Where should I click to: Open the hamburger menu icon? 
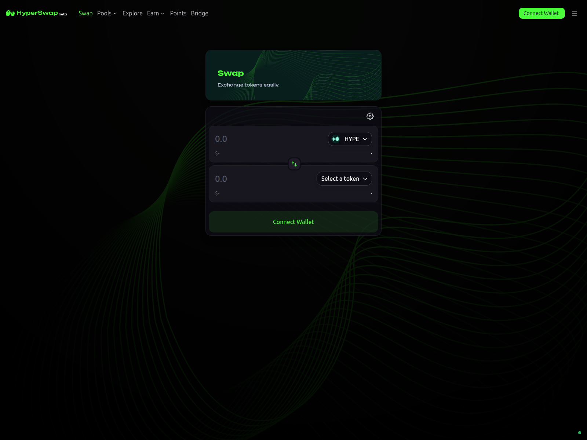point(575,14)
